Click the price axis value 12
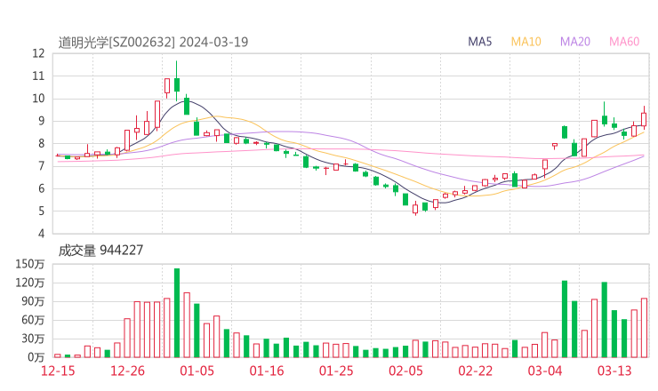 point(38,53)
